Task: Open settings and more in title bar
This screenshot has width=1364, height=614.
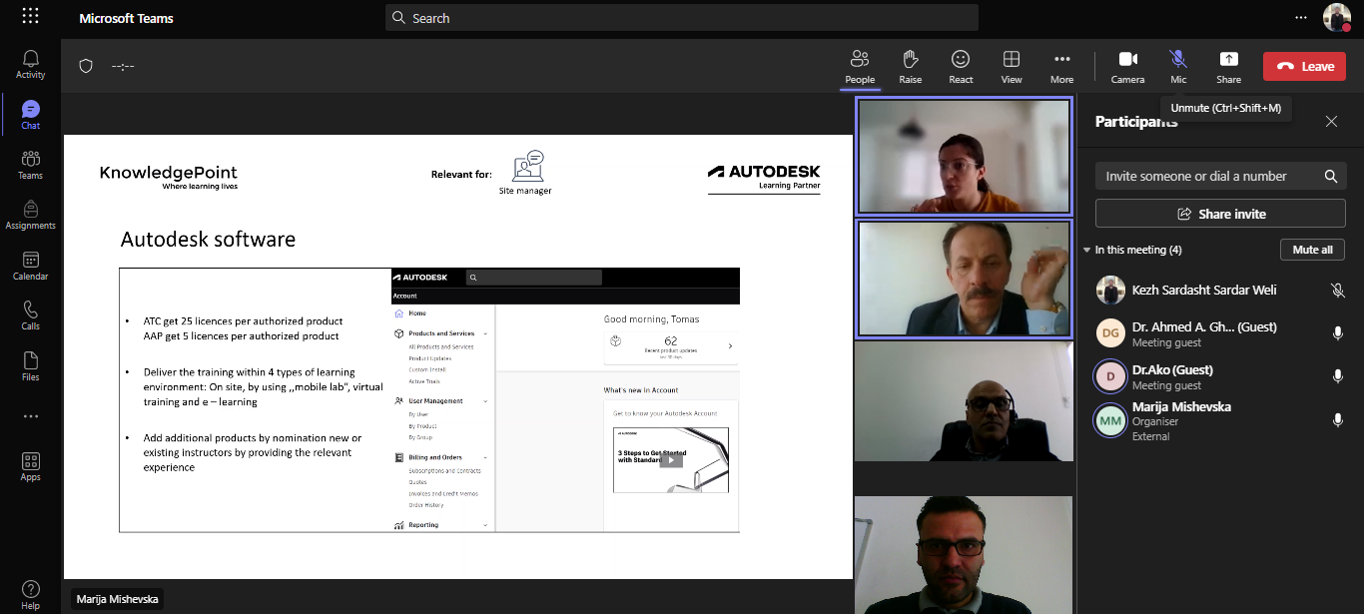Action: (1300, 17)
